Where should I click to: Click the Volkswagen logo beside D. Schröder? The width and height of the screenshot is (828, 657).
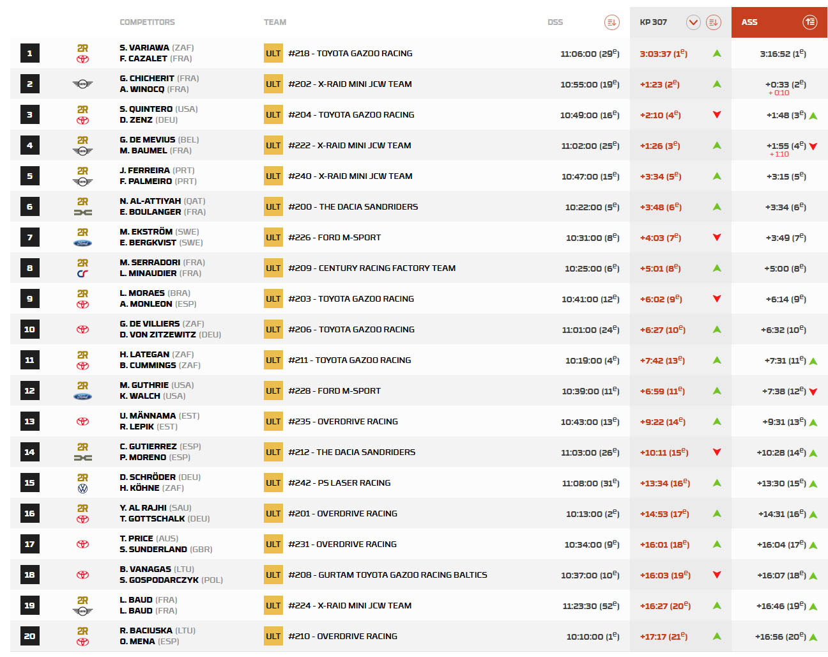tap(82, 489)
